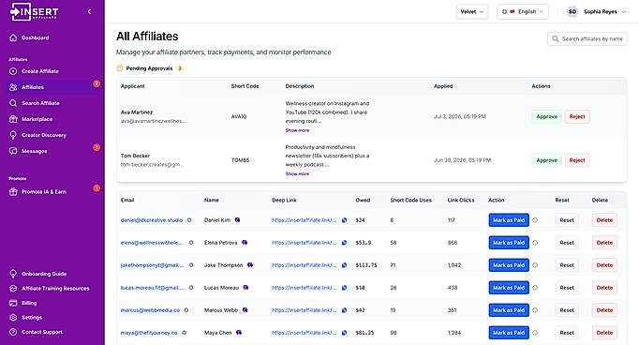Click purple message icon next to Daniel Kim
This screenshot has width=639, height=345.
click(237, 220)
